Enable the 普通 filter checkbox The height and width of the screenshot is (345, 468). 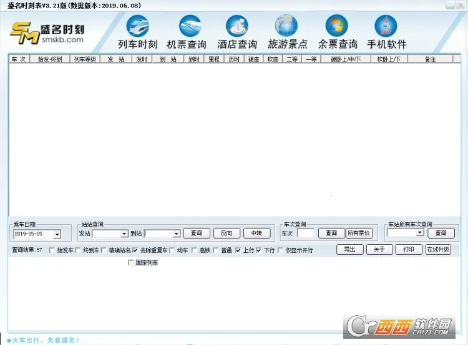coord(216,250)
